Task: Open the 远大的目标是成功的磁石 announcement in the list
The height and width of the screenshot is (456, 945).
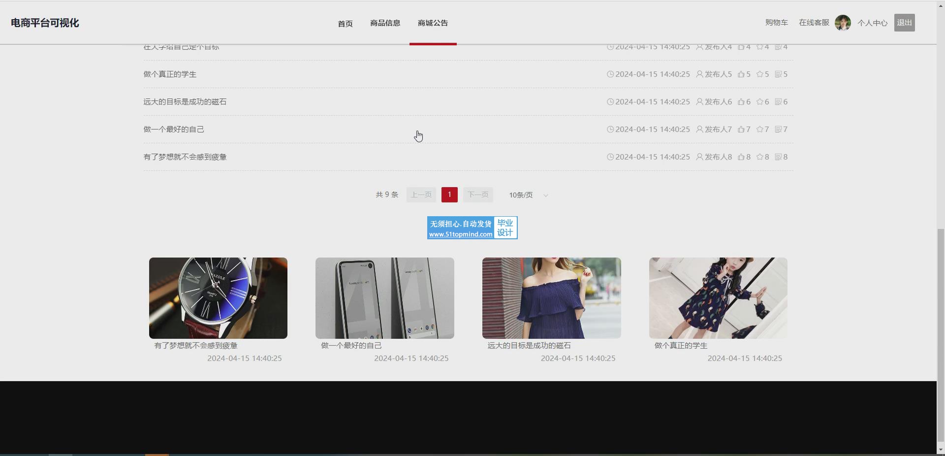Action: [185, 102]
